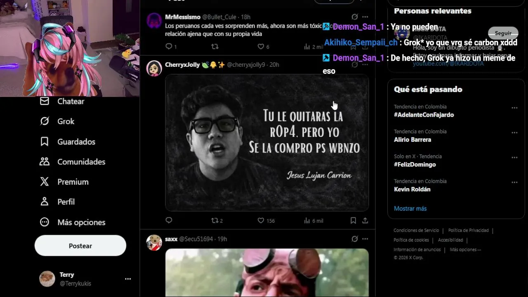Click saxx username link

[x=171, y=239]
